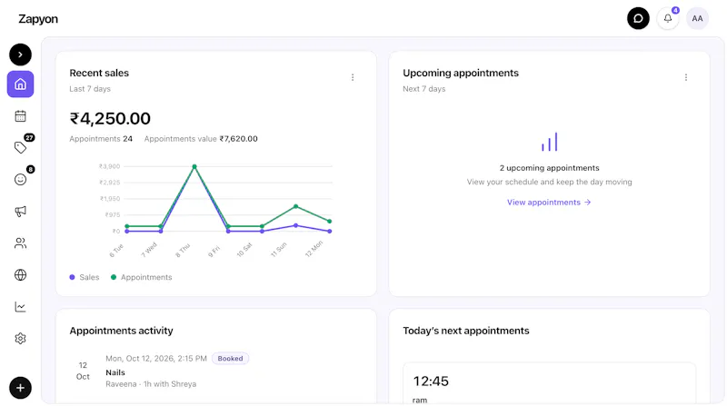Image resolution: width=727 pixels, height=406 pixels.
Task: Open the Settings gear icon
Action: (20, 338)
